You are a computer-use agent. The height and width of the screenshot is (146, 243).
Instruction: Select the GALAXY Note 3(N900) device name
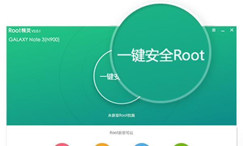click(x=34, y=40)
